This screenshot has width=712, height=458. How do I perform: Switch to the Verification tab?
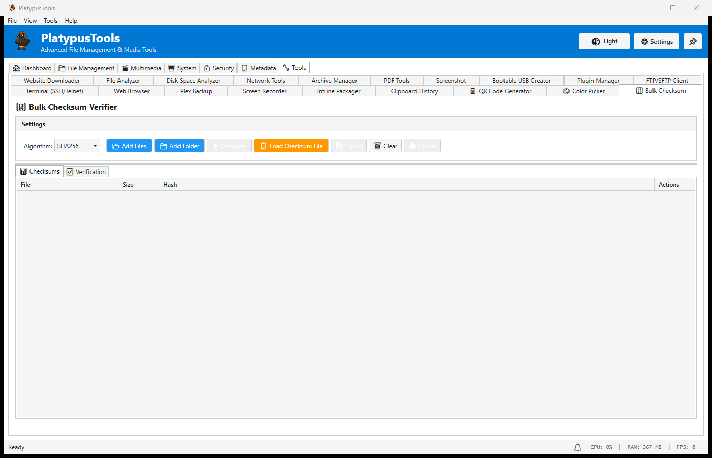(86, 171)
